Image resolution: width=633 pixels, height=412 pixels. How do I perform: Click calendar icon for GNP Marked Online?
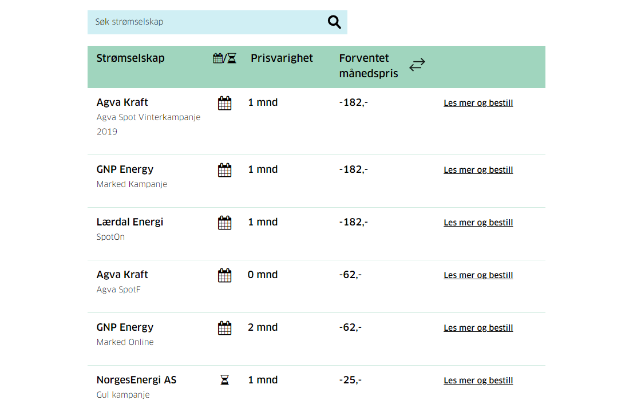225,328
